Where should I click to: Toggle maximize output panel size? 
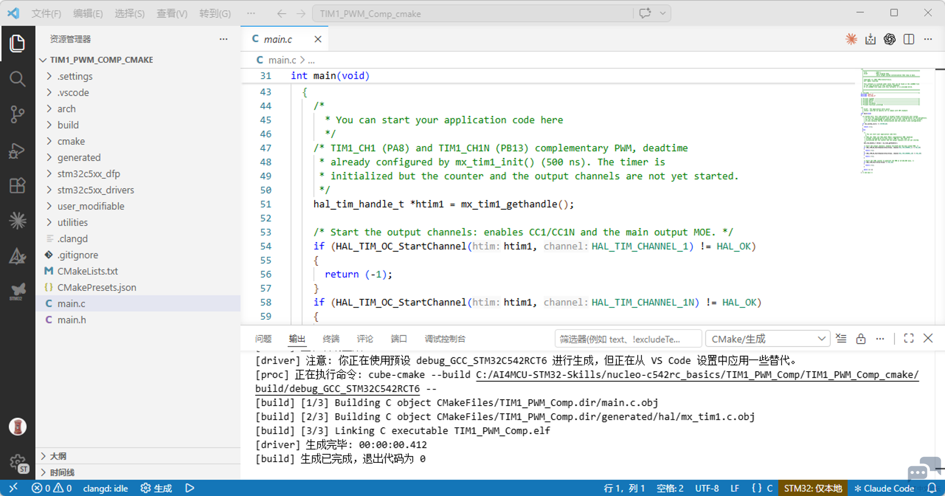coord(908,339)
